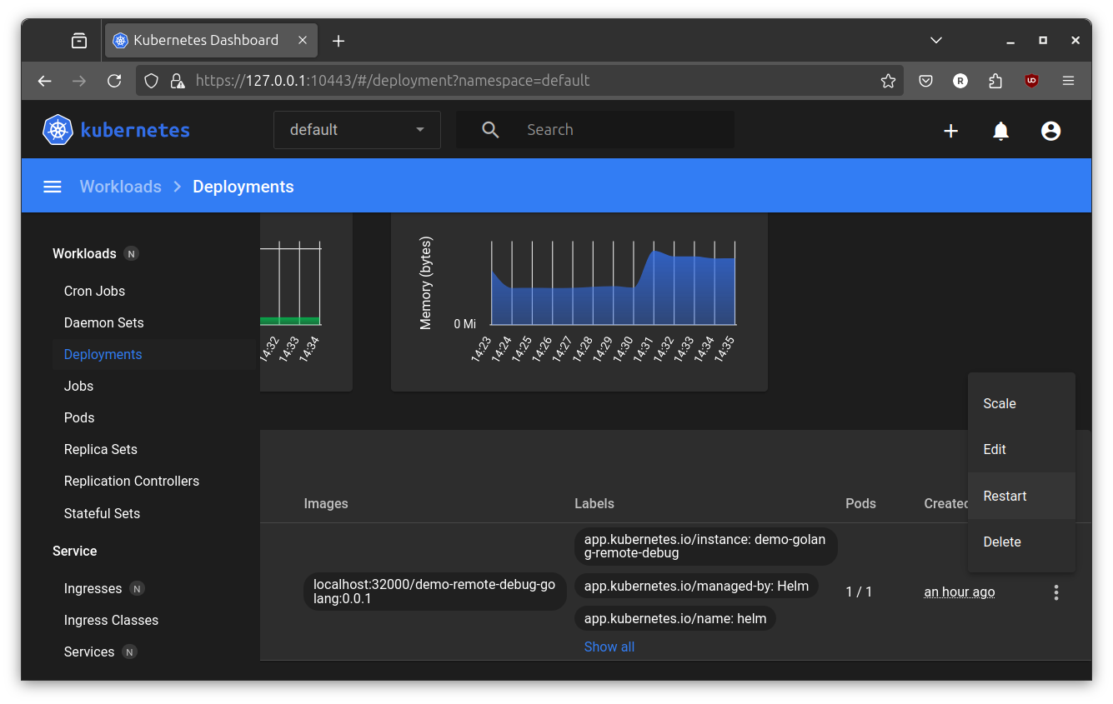Click the 'an hour ago' created time
The image size is (1113, 704).
(x=960, y=592)
